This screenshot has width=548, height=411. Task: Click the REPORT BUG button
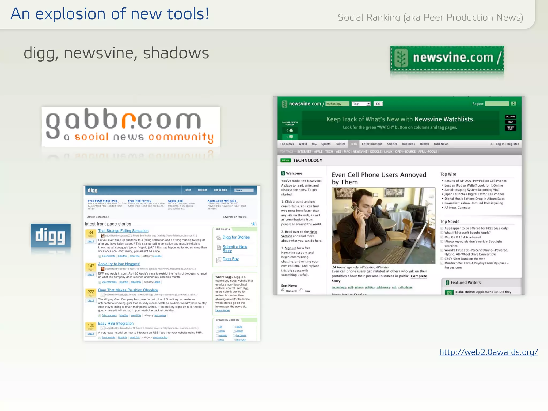coord(511,128)
